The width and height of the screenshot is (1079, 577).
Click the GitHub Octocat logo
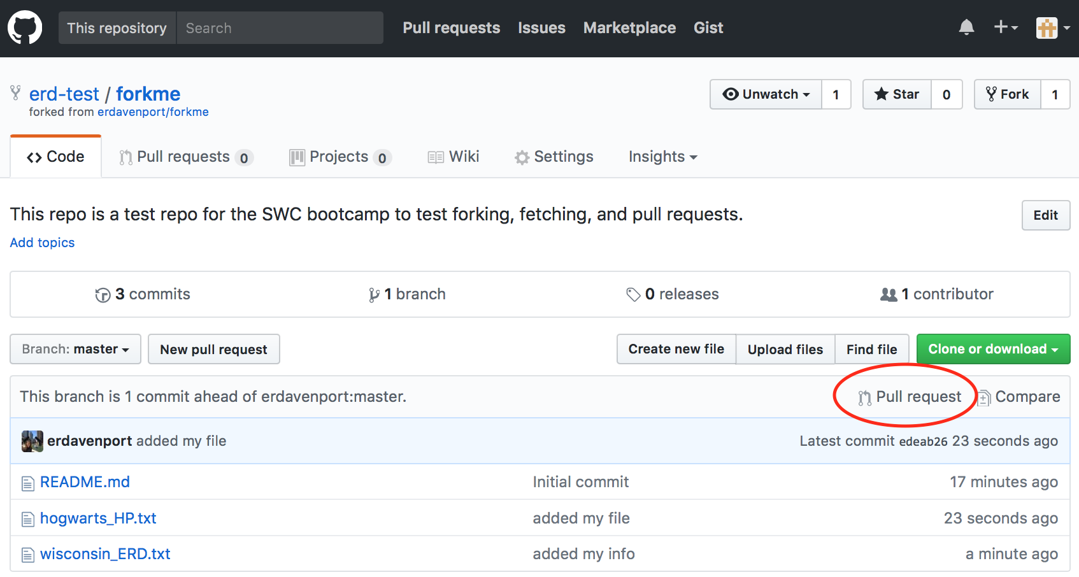click(x=25, y=28)
